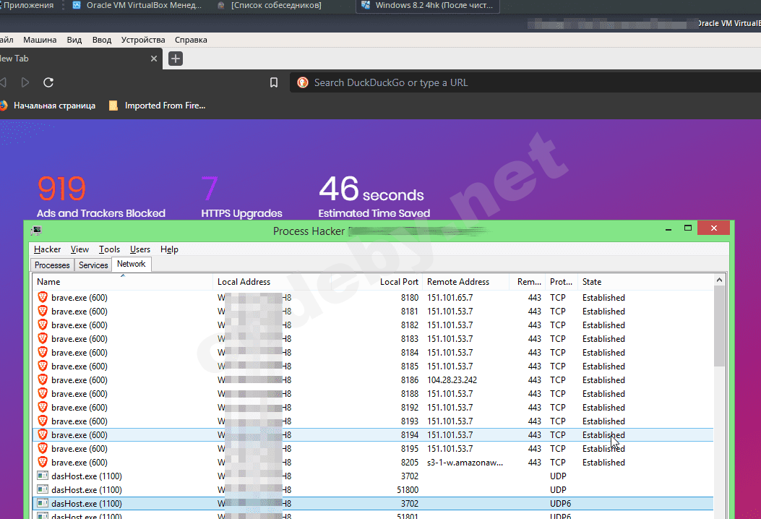Switch to the Services tab
This screenshot has width=761, height=519.
(x=93, y=265)
